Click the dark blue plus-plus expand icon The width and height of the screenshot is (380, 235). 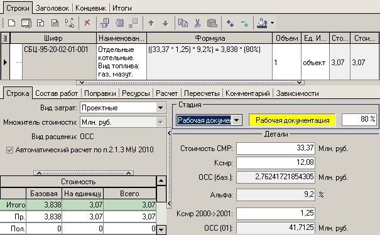click(x=230, y=23)
